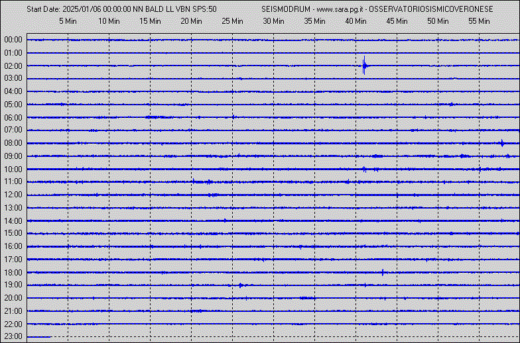Click the 17:00 hour row label
The width and height of the screenshot is (520, 343).
pyautogui.click(x=13, y=260)
